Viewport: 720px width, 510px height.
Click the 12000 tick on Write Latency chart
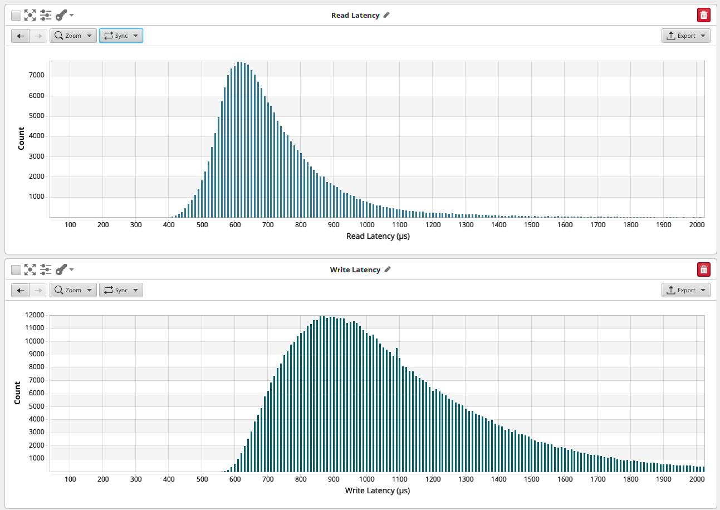[34, 315]
